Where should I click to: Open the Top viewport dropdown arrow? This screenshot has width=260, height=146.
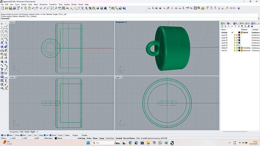coord(15,22)
